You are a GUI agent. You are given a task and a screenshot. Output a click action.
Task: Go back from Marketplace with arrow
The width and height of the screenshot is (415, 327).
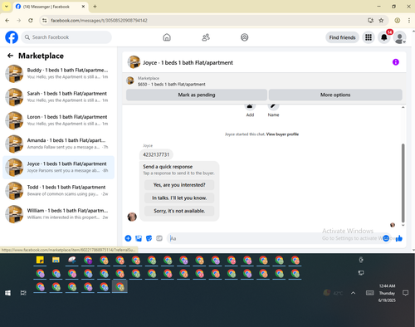pyautogui.click(x=11, y=56)
